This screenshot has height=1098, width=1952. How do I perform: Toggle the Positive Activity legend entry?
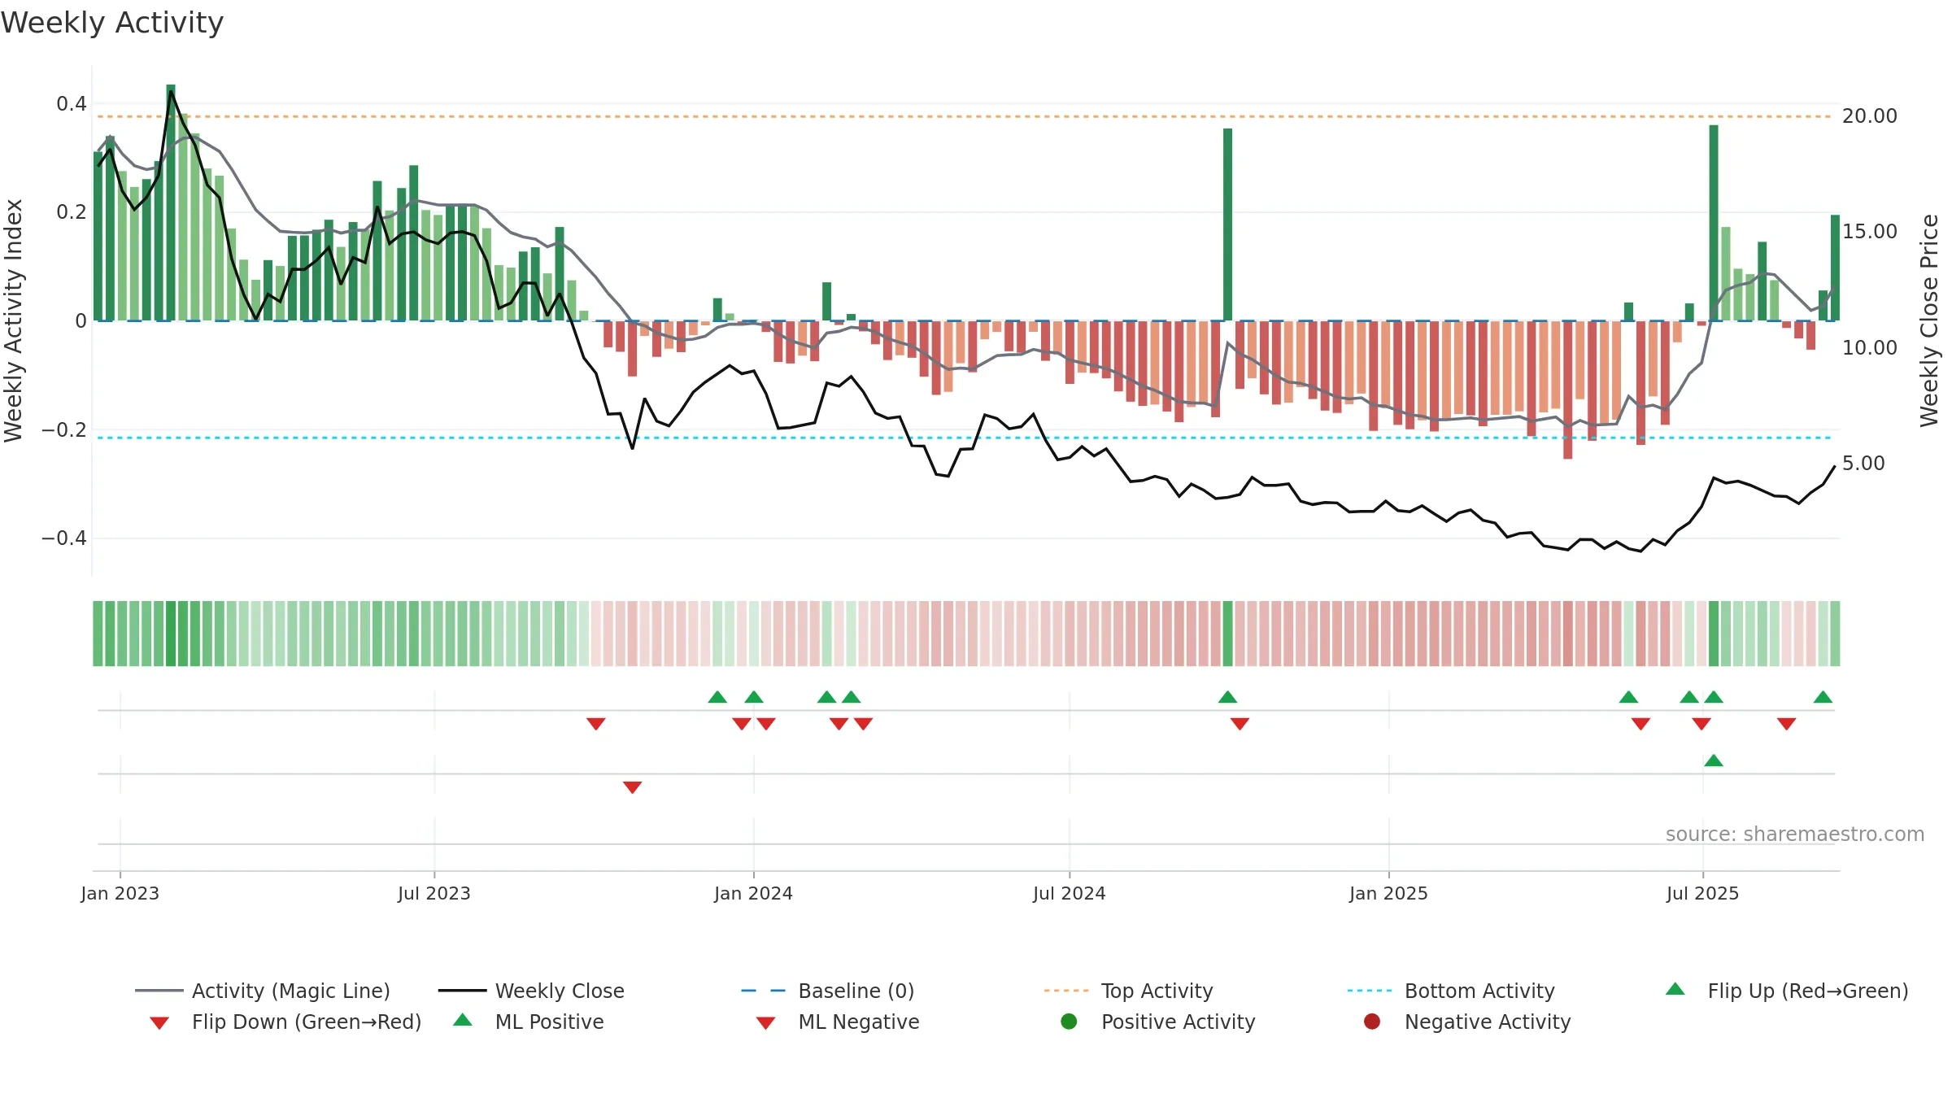(x=1158, y=1022)
